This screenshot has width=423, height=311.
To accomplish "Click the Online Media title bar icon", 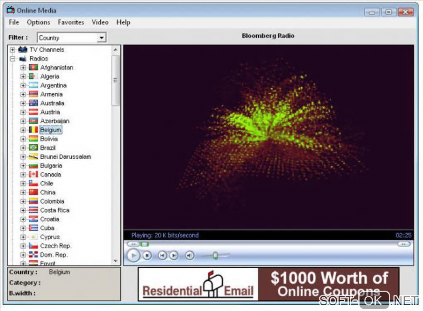I will 10,10.
